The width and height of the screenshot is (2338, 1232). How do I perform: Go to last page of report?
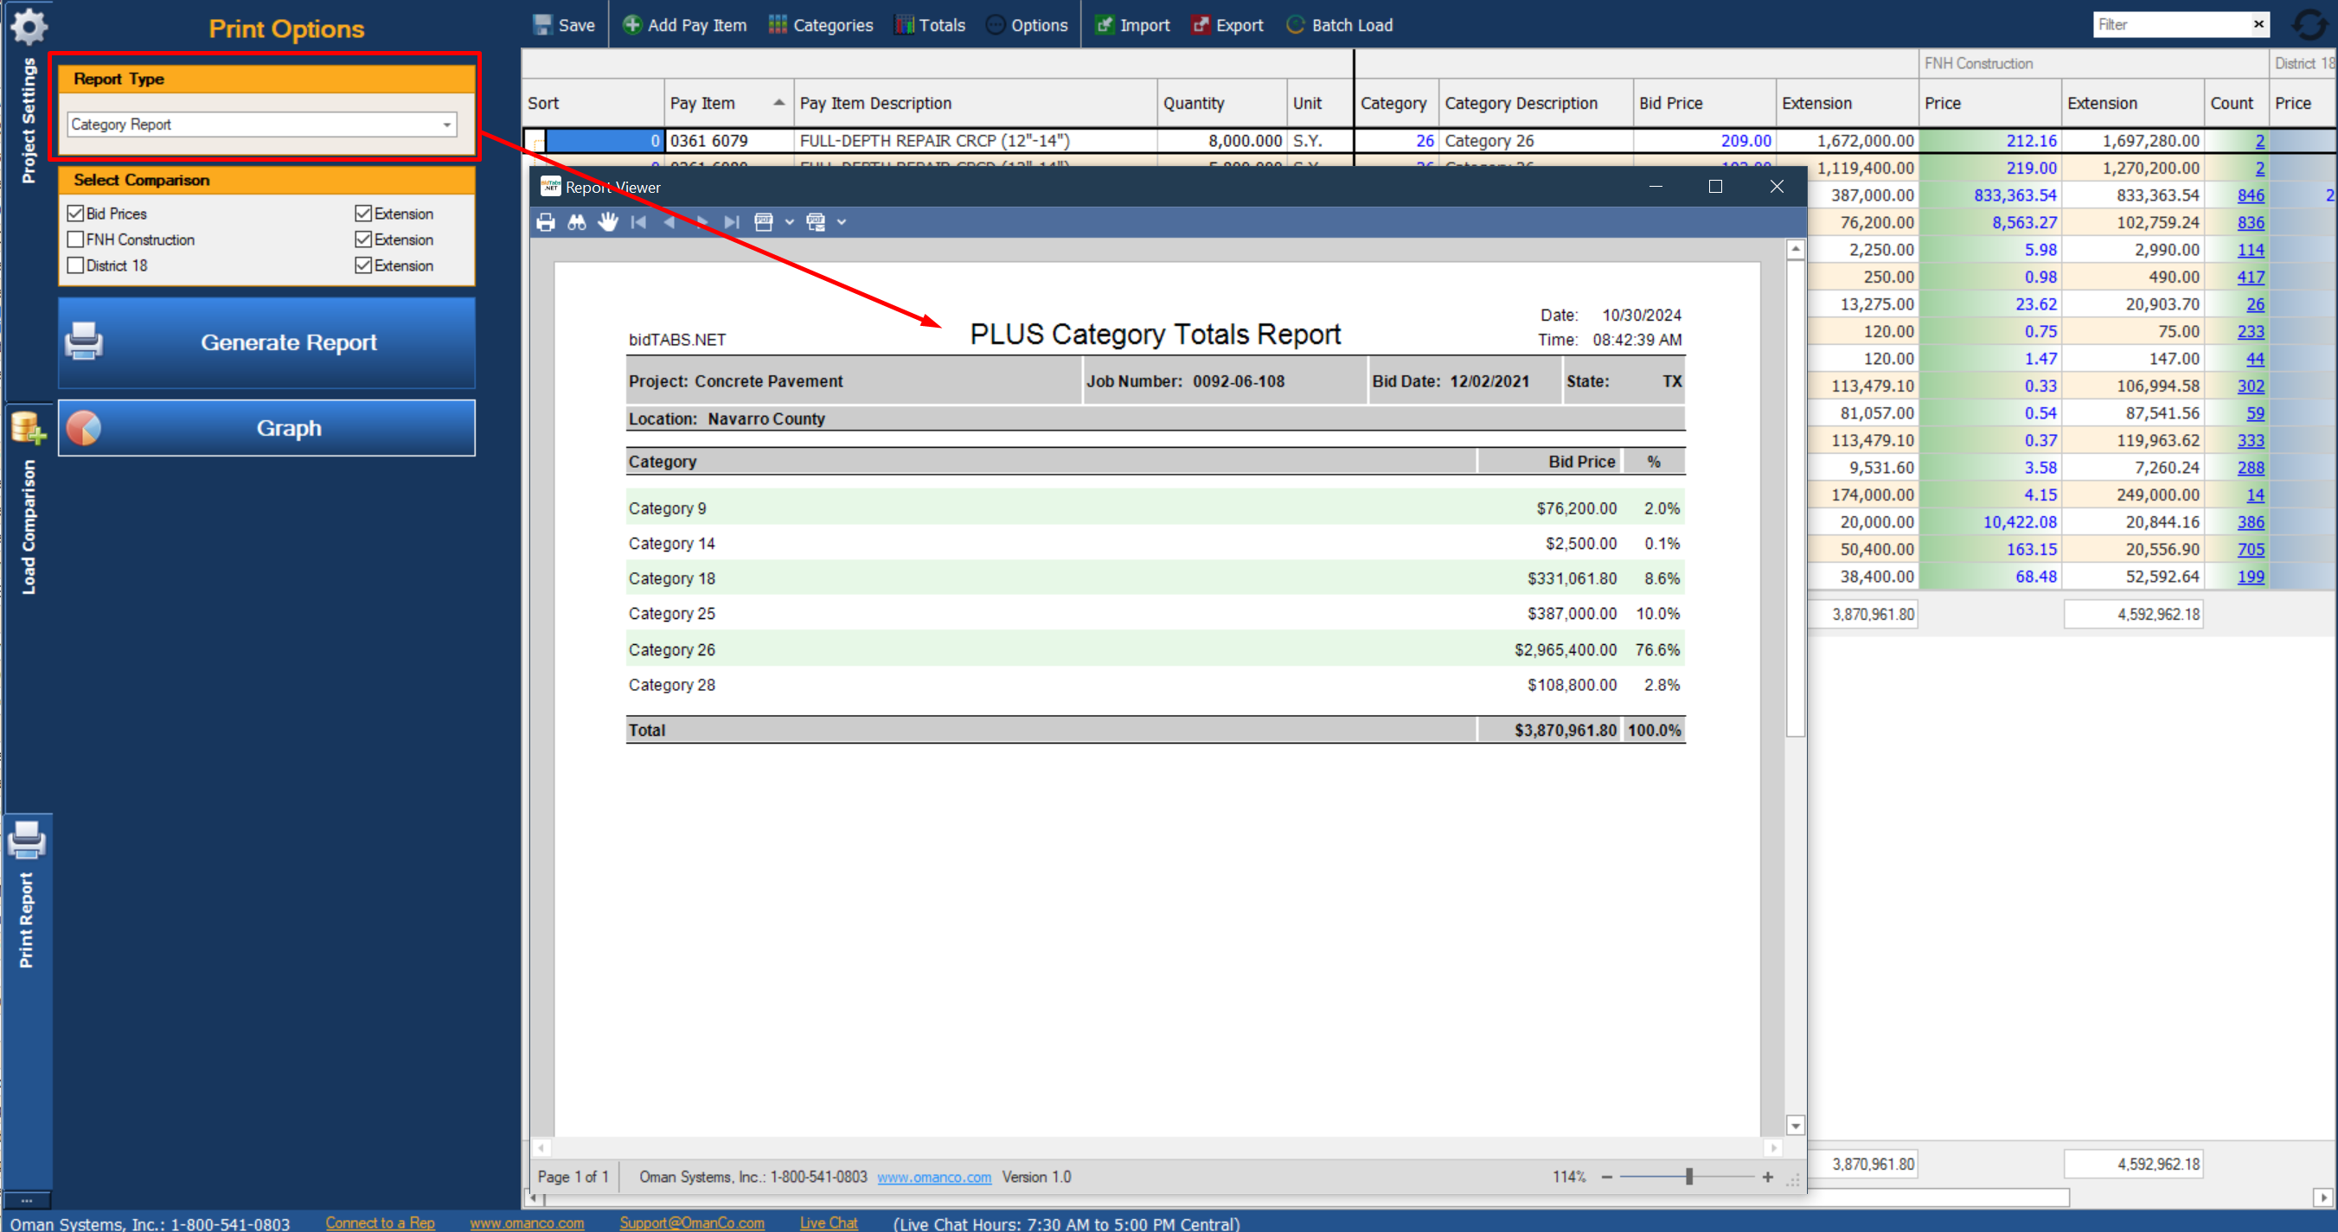point(732,222)
